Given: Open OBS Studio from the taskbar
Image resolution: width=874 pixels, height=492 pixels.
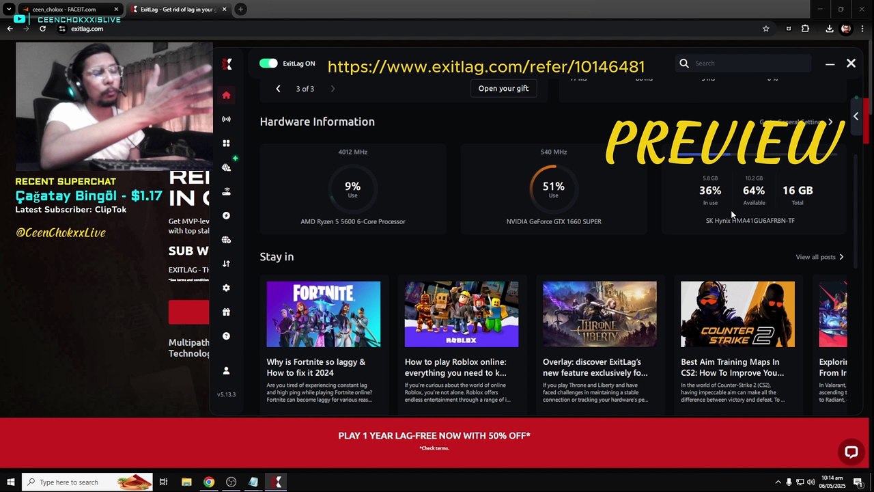Looking at the screenshot, I should point(231,482).
